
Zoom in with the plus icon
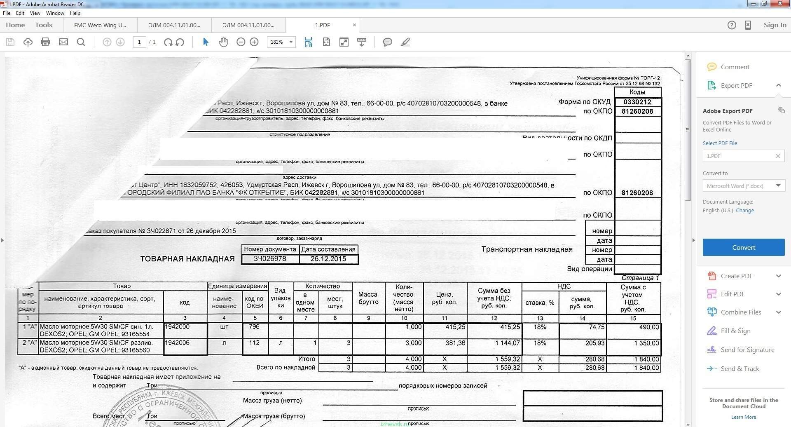pyautogui.click(x=254, y=42)
